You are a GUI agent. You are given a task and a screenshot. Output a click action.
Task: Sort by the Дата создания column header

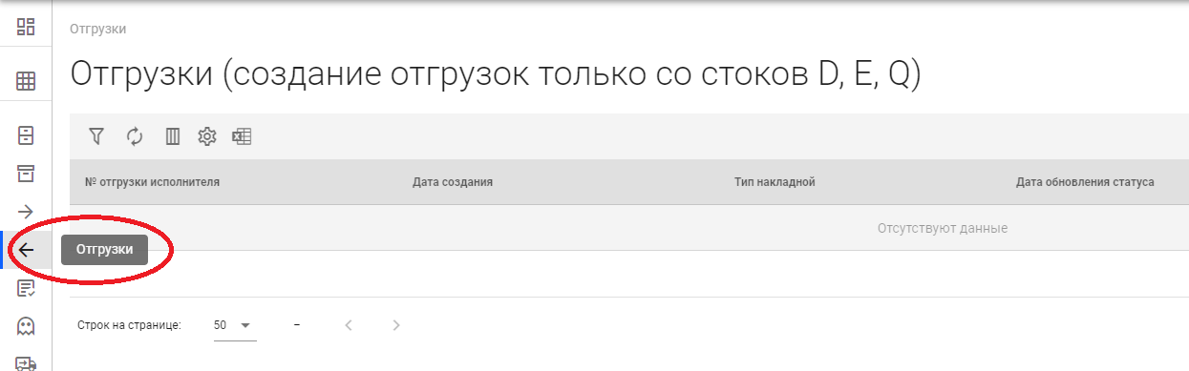coord(453,181)
